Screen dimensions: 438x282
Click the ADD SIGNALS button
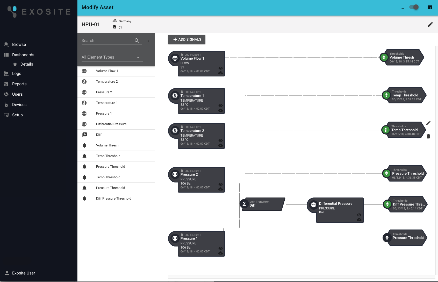(x=186, y=39)
